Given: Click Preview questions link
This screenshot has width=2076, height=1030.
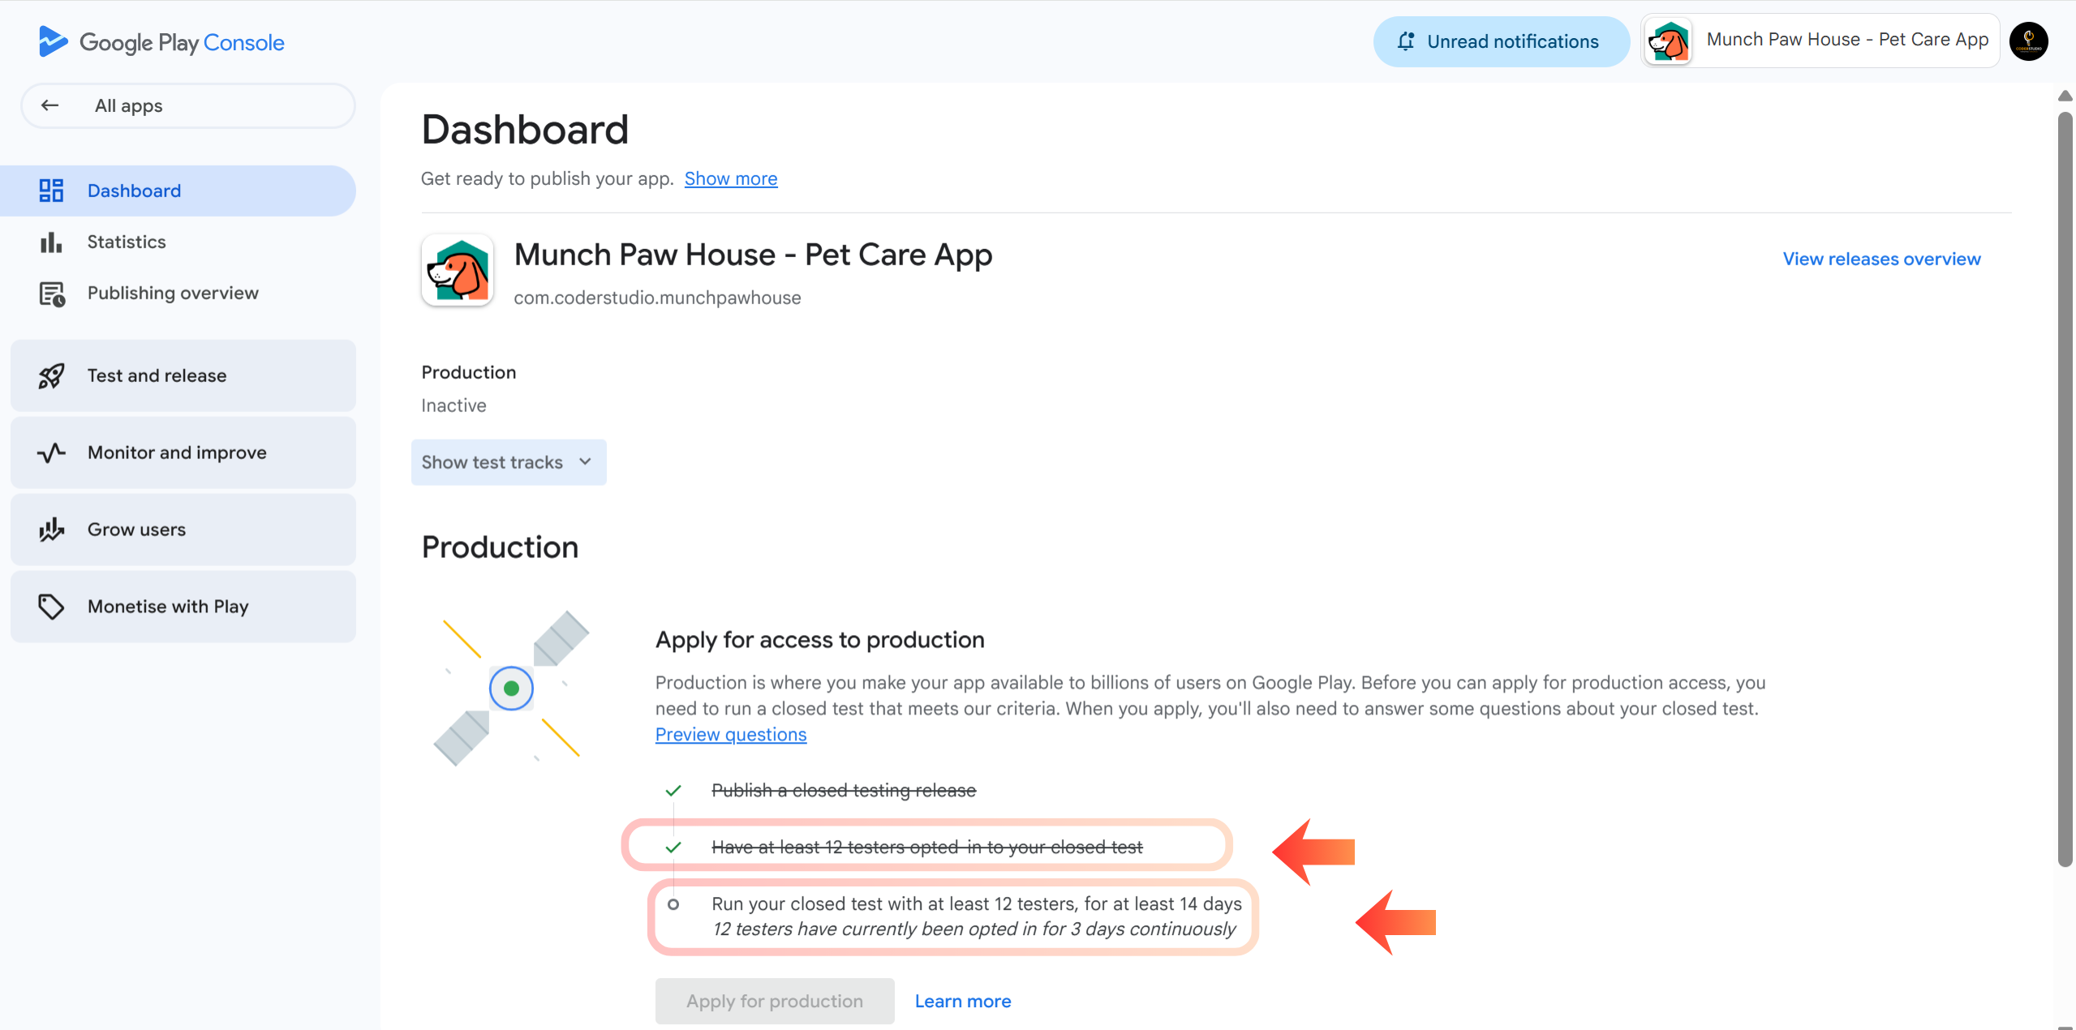Looking at the screenshot, I should [x=729, y=734].
